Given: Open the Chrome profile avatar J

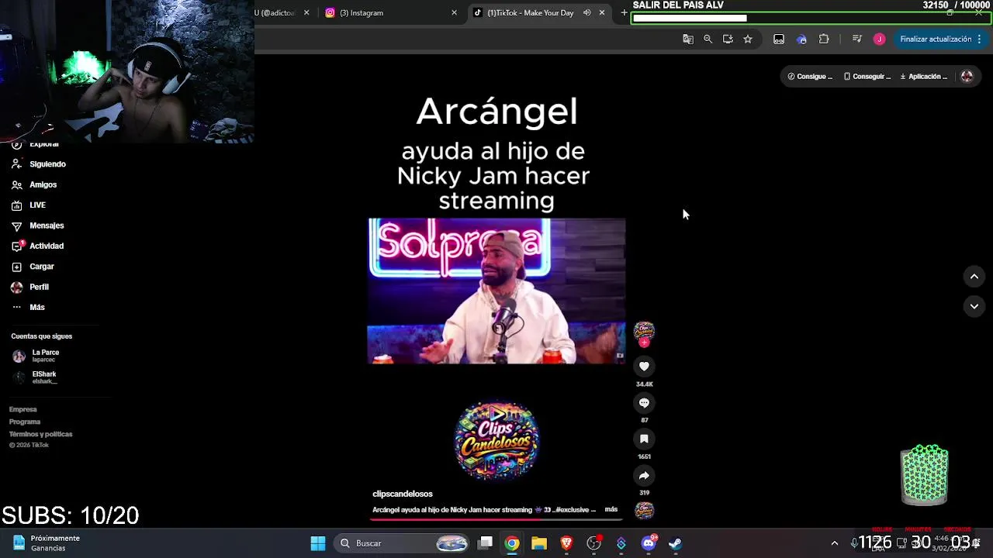Looking at the screenshot, I should click(x=879, y=39).
